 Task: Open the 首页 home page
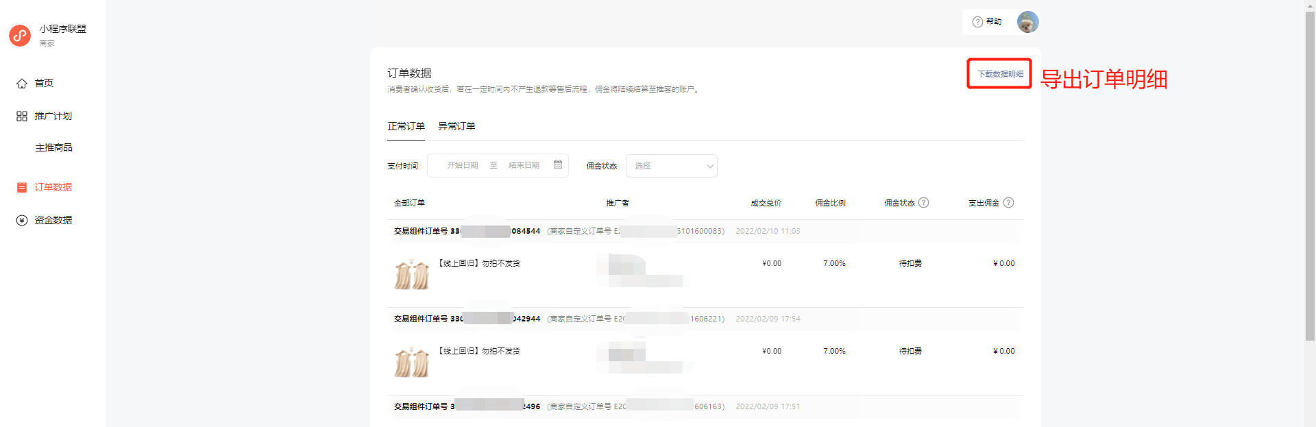(x=44, y=83)
